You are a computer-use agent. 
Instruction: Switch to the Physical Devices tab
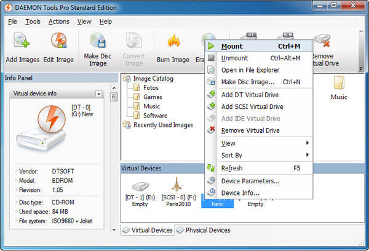pos(203,230)
